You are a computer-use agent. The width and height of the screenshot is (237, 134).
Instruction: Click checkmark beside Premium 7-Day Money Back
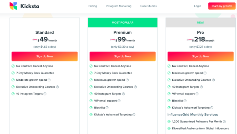91,73
